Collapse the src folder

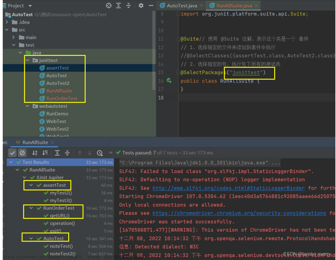click(x=7, y=30)
